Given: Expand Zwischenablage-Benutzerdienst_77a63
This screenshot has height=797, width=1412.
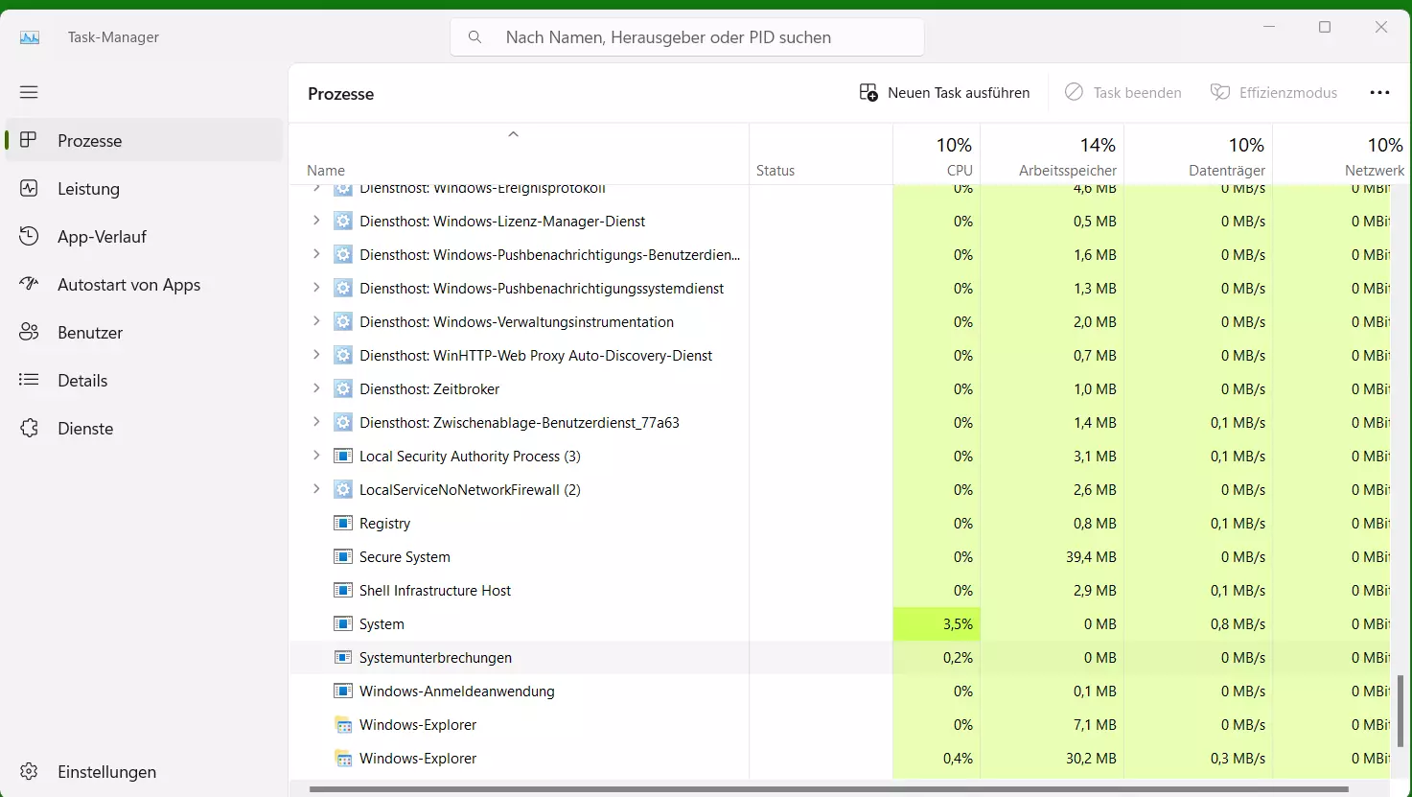Looking at the screenshot, I should click(316, 422).
